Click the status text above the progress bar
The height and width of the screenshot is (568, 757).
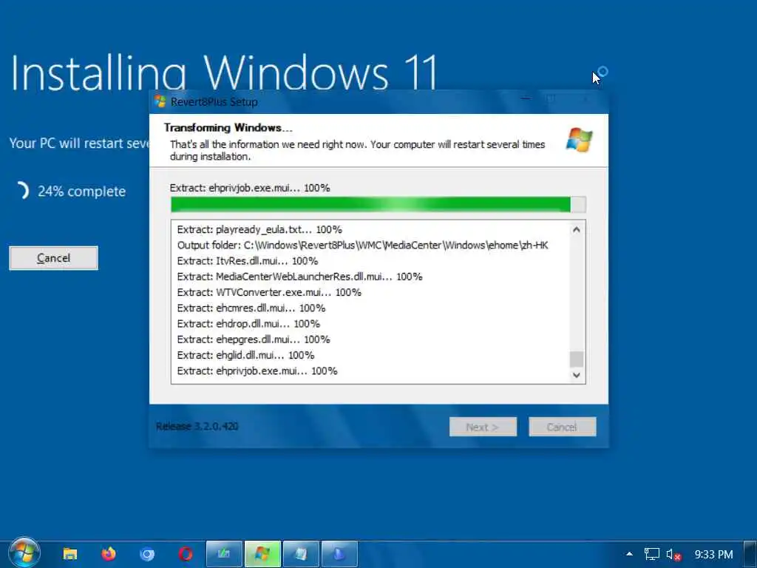click(250, 188)
